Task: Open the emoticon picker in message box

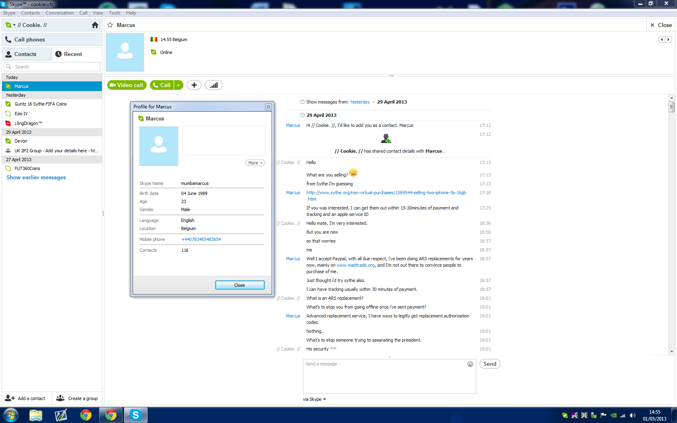Action: pos(470,364)
